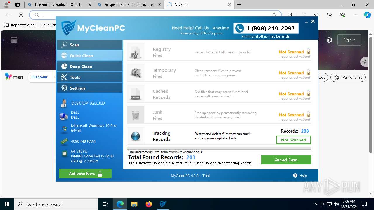Click the MyCleanPC taskbar icon
The image size is (374, 210).
point(163,204)
